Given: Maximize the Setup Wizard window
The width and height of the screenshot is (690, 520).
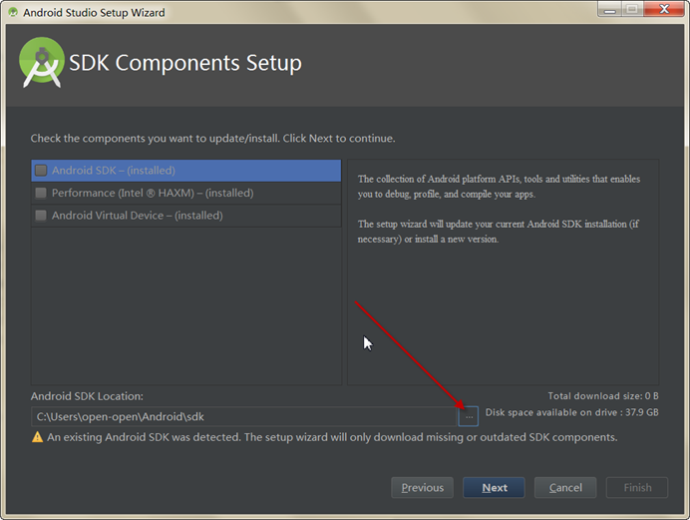Looking at the screenshot, I should pos(632,10).
